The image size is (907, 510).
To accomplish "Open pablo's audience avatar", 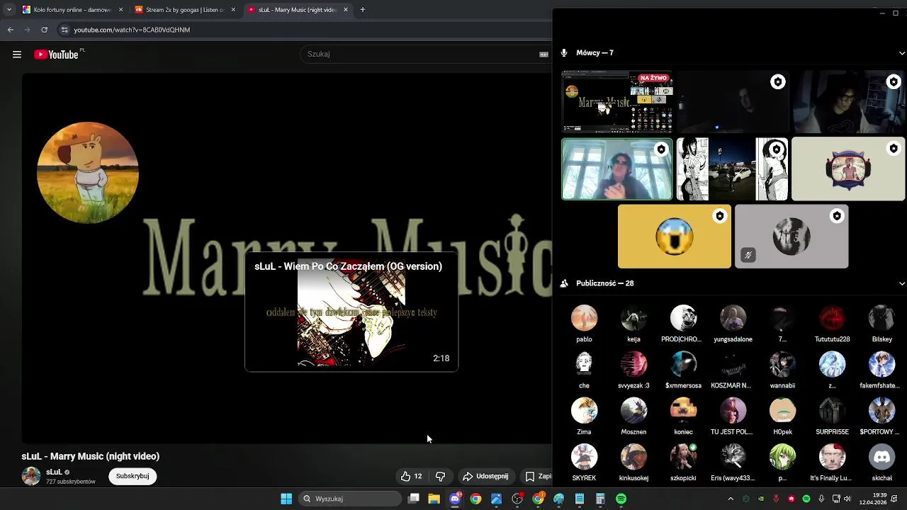I will (584, 319).
